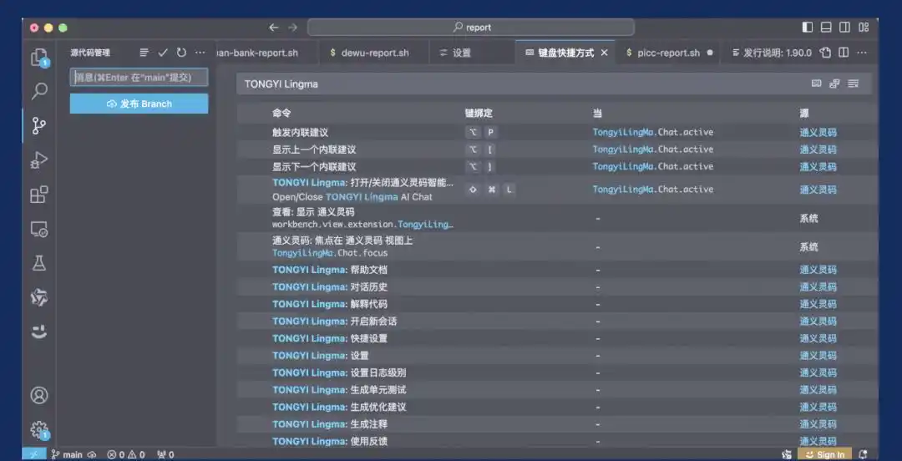Toggle record keys in shortcuts search
The height and width of the screenshot is (461, 902).
(x=816, y=84)
